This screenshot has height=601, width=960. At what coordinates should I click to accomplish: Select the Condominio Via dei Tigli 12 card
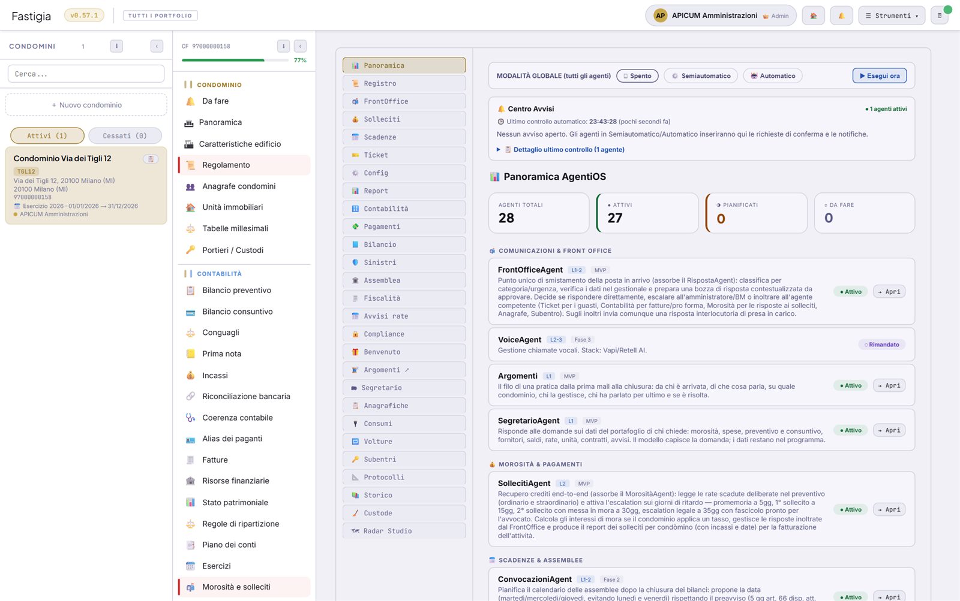point(86,186)
